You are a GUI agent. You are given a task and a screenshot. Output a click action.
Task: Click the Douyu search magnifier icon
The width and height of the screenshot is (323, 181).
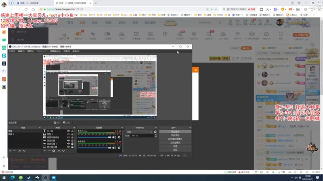tap(220, 23)
